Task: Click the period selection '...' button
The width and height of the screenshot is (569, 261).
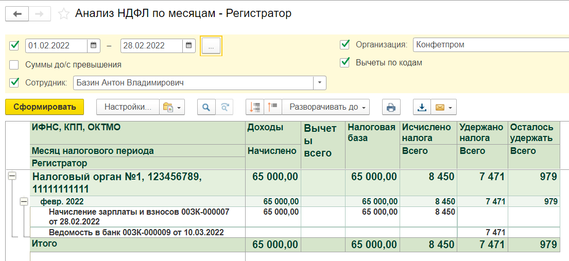Action: 211,46
